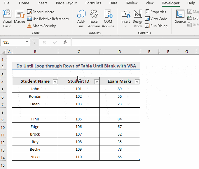Select the Developer tab

171,3
